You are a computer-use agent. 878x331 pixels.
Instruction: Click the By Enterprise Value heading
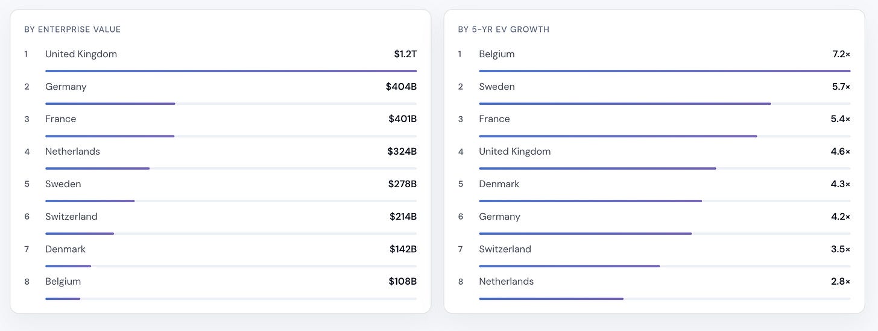tap(73, 29)
